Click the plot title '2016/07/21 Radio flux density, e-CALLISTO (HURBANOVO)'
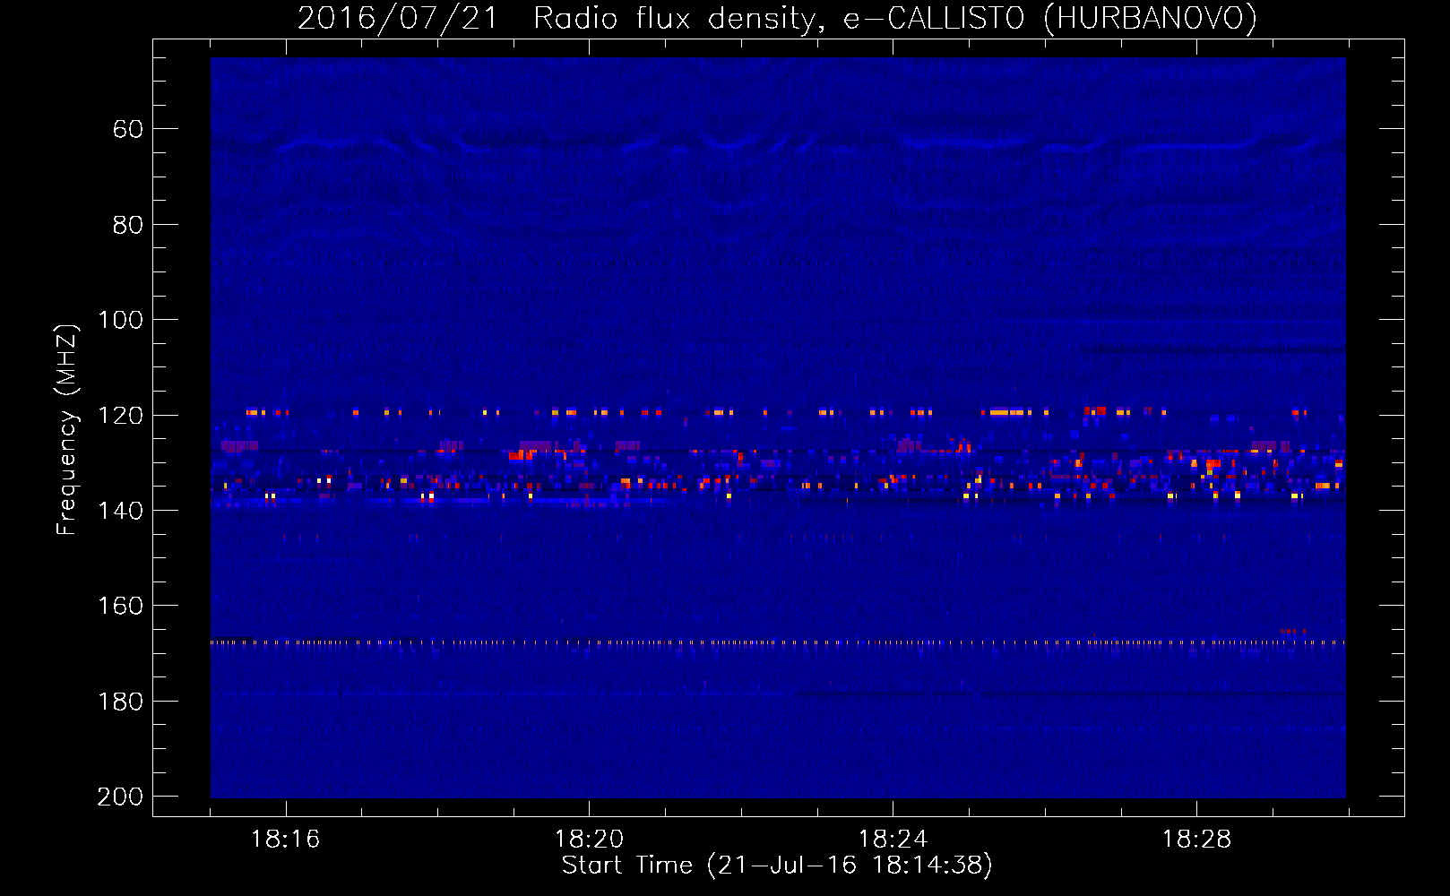 [x=777, y=19]
